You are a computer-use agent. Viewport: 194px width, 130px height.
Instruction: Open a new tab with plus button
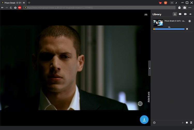click(x=29, y=3)
